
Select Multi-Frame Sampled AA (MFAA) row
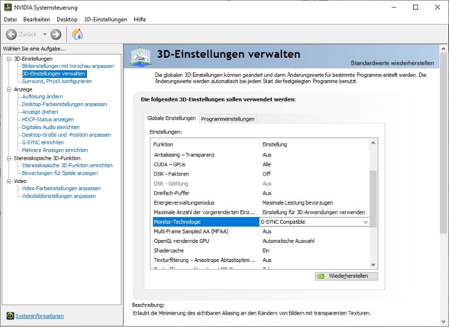tap(261, 232)
